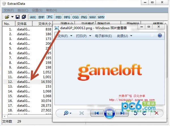Click the save floppy disk icon
Screen dimensions: 170x126
click(18, 17)
